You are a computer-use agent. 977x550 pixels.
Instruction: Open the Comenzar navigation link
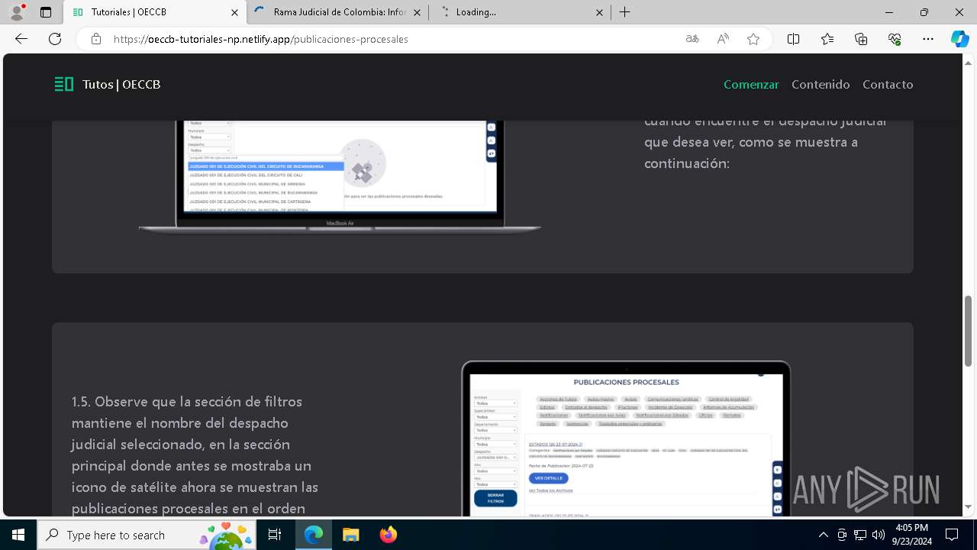[x=751, y=85]
